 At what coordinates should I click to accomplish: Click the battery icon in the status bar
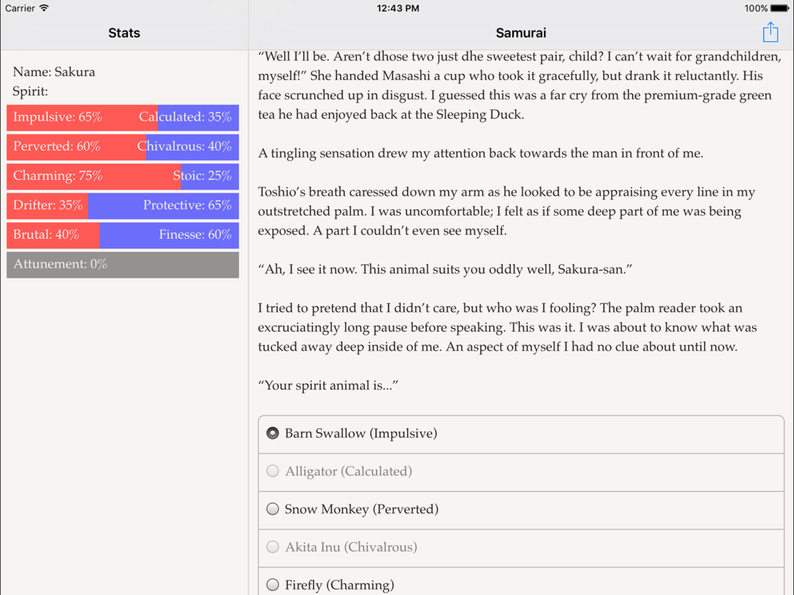point(780,8)
